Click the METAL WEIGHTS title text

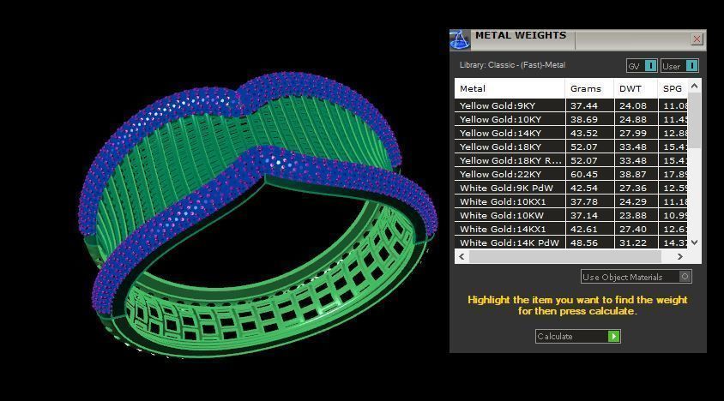coord(521,35)
